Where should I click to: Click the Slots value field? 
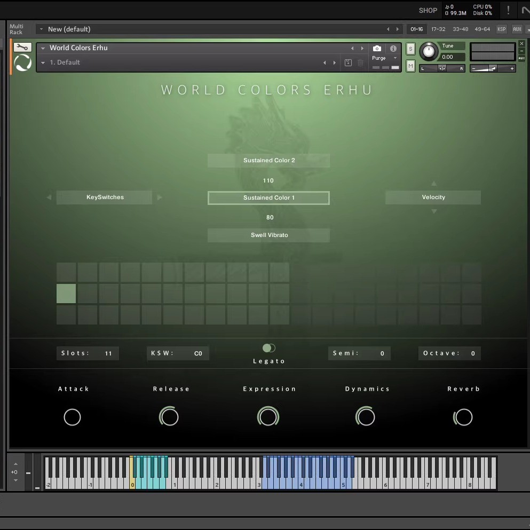(88, 353)
